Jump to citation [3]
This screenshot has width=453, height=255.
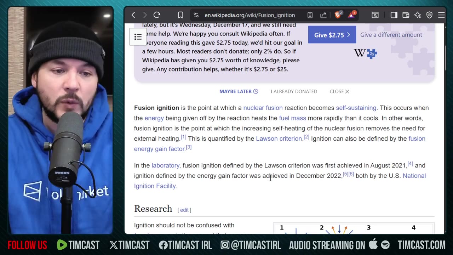[189, 147]
